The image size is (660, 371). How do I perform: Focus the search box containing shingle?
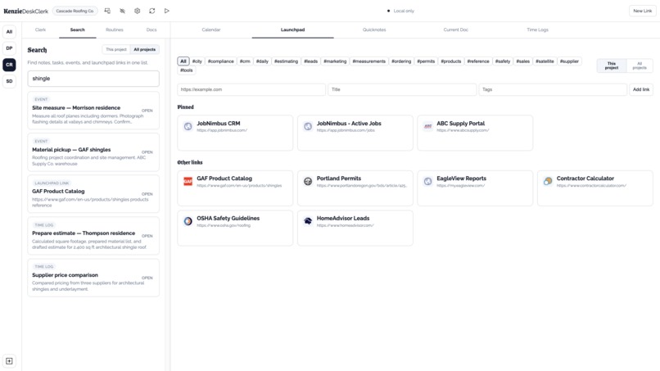tap(93, 79)
